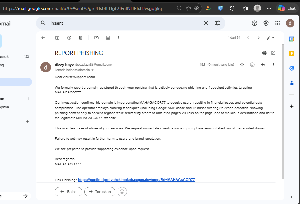Open the input tools pencil dropdown

tap(270, 38)
